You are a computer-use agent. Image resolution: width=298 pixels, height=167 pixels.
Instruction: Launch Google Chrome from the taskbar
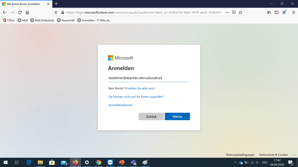[x=98, y=162]
